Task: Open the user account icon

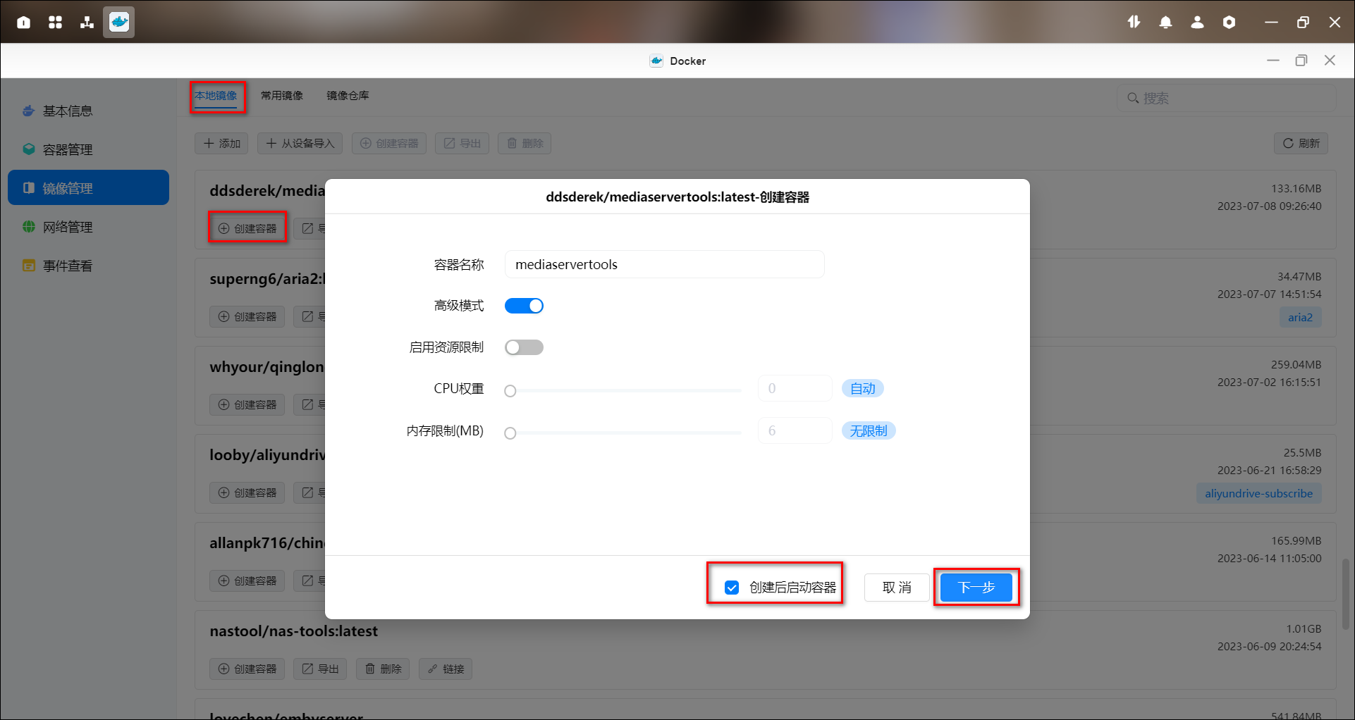Action: 1197,23
